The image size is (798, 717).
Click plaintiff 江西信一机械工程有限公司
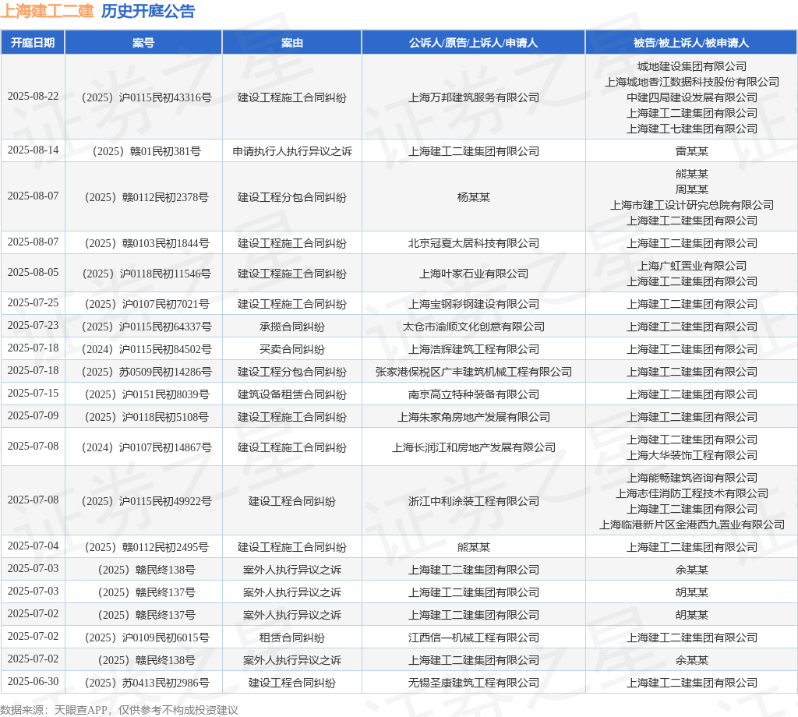pyautogui.click(x=474, y=638)
